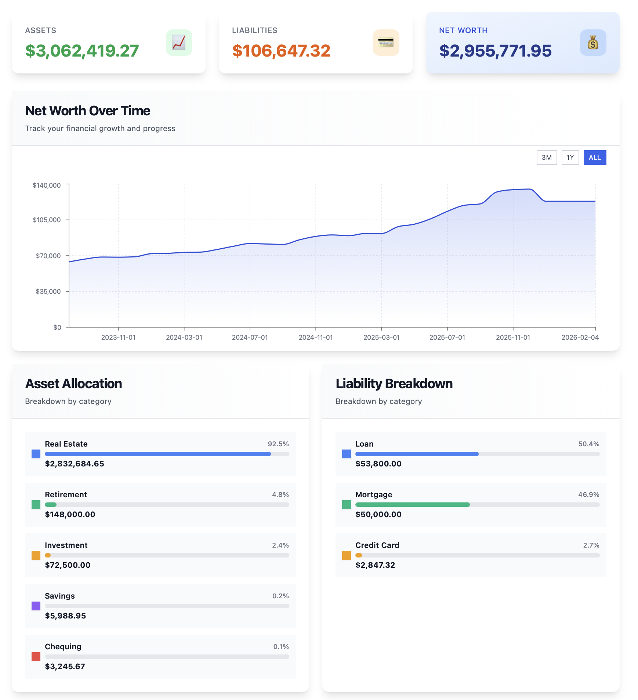This screenshot has height=700, width=638.
Task: Click the money bag icon on Net Worth card
Action: tap(594, 43)
